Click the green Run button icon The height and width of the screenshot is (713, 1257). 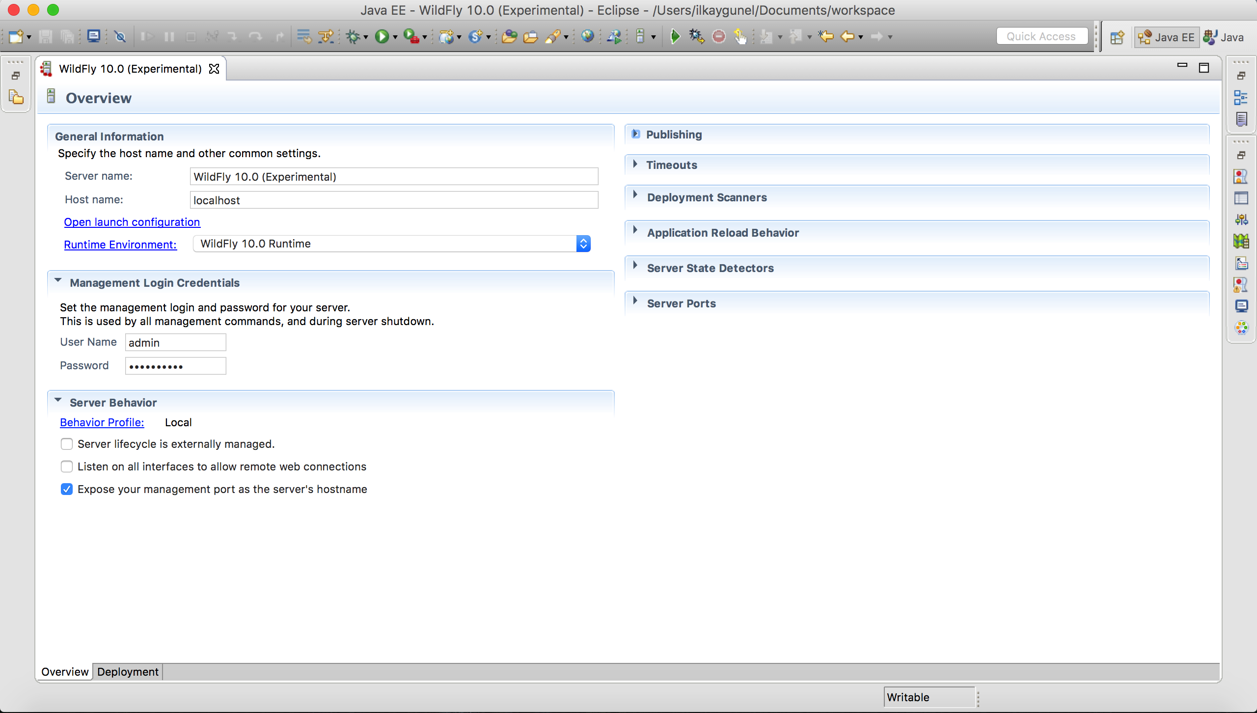pos(382,37)
